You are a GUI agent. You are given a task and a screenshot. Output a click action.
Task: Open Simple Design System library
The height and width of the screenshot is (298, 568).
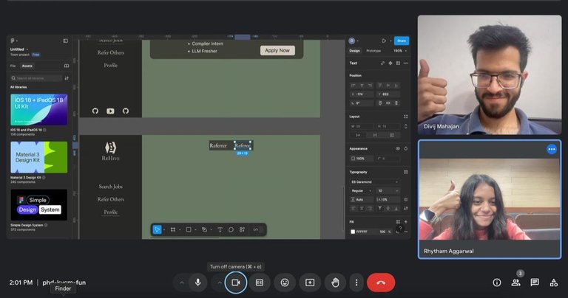tap(38, 205)
